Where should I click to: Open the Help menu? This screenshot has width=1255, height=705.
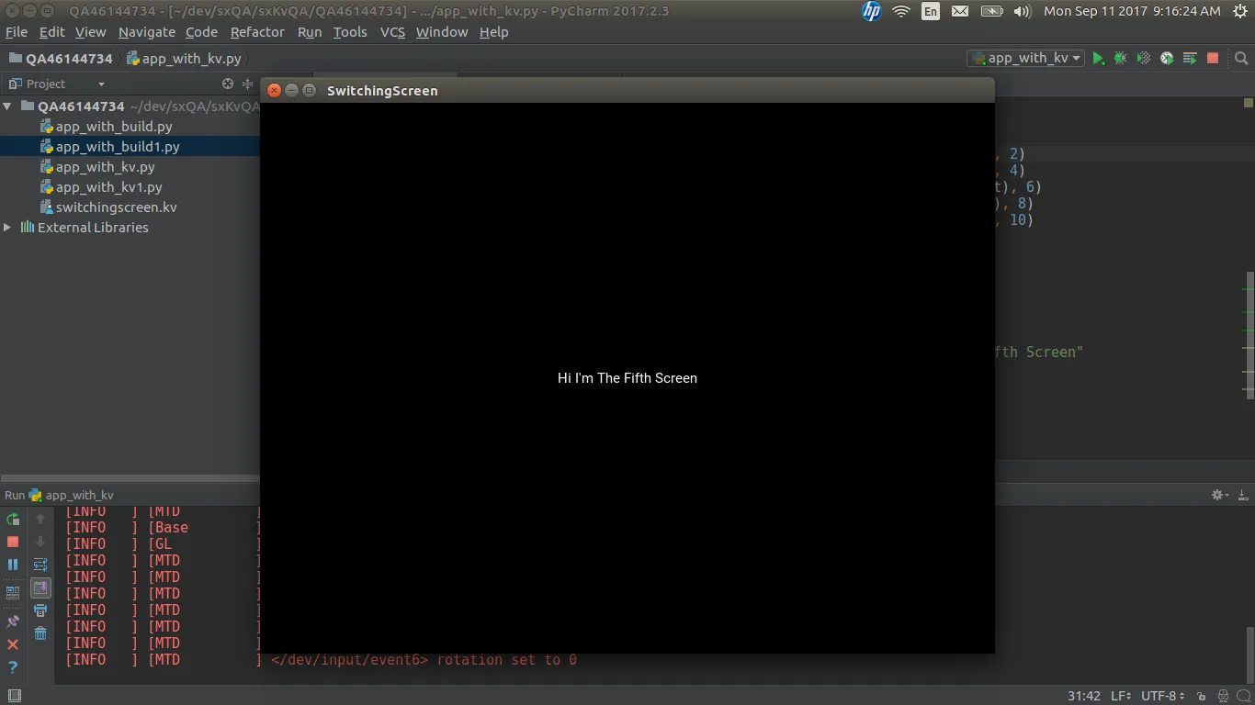[x=493, y=32]
